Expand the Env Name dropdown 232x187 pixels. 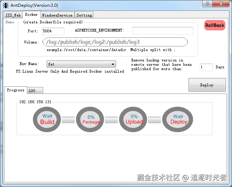(81, 64)
